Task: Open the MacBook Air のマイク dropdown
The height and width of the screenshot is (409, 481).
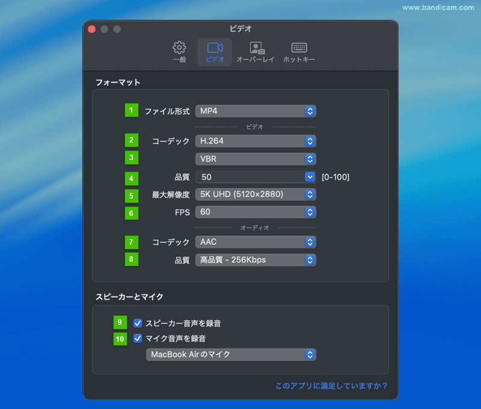Action: click(231, 355)
